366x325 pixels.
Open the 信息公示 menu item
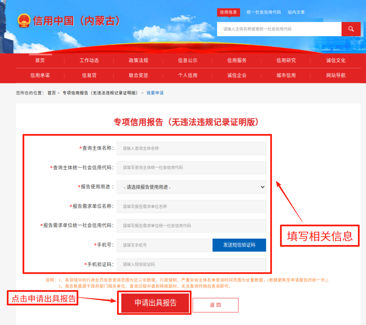point(187,60)
